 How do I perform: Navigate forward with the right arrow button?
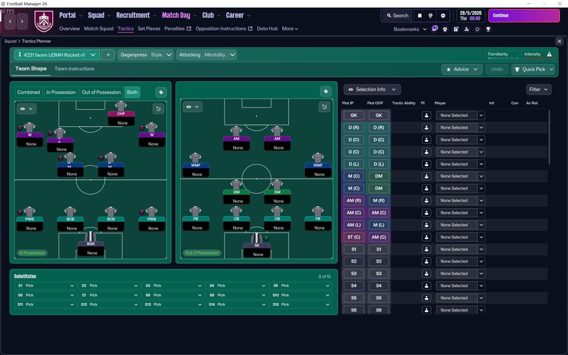coord(22,21)
